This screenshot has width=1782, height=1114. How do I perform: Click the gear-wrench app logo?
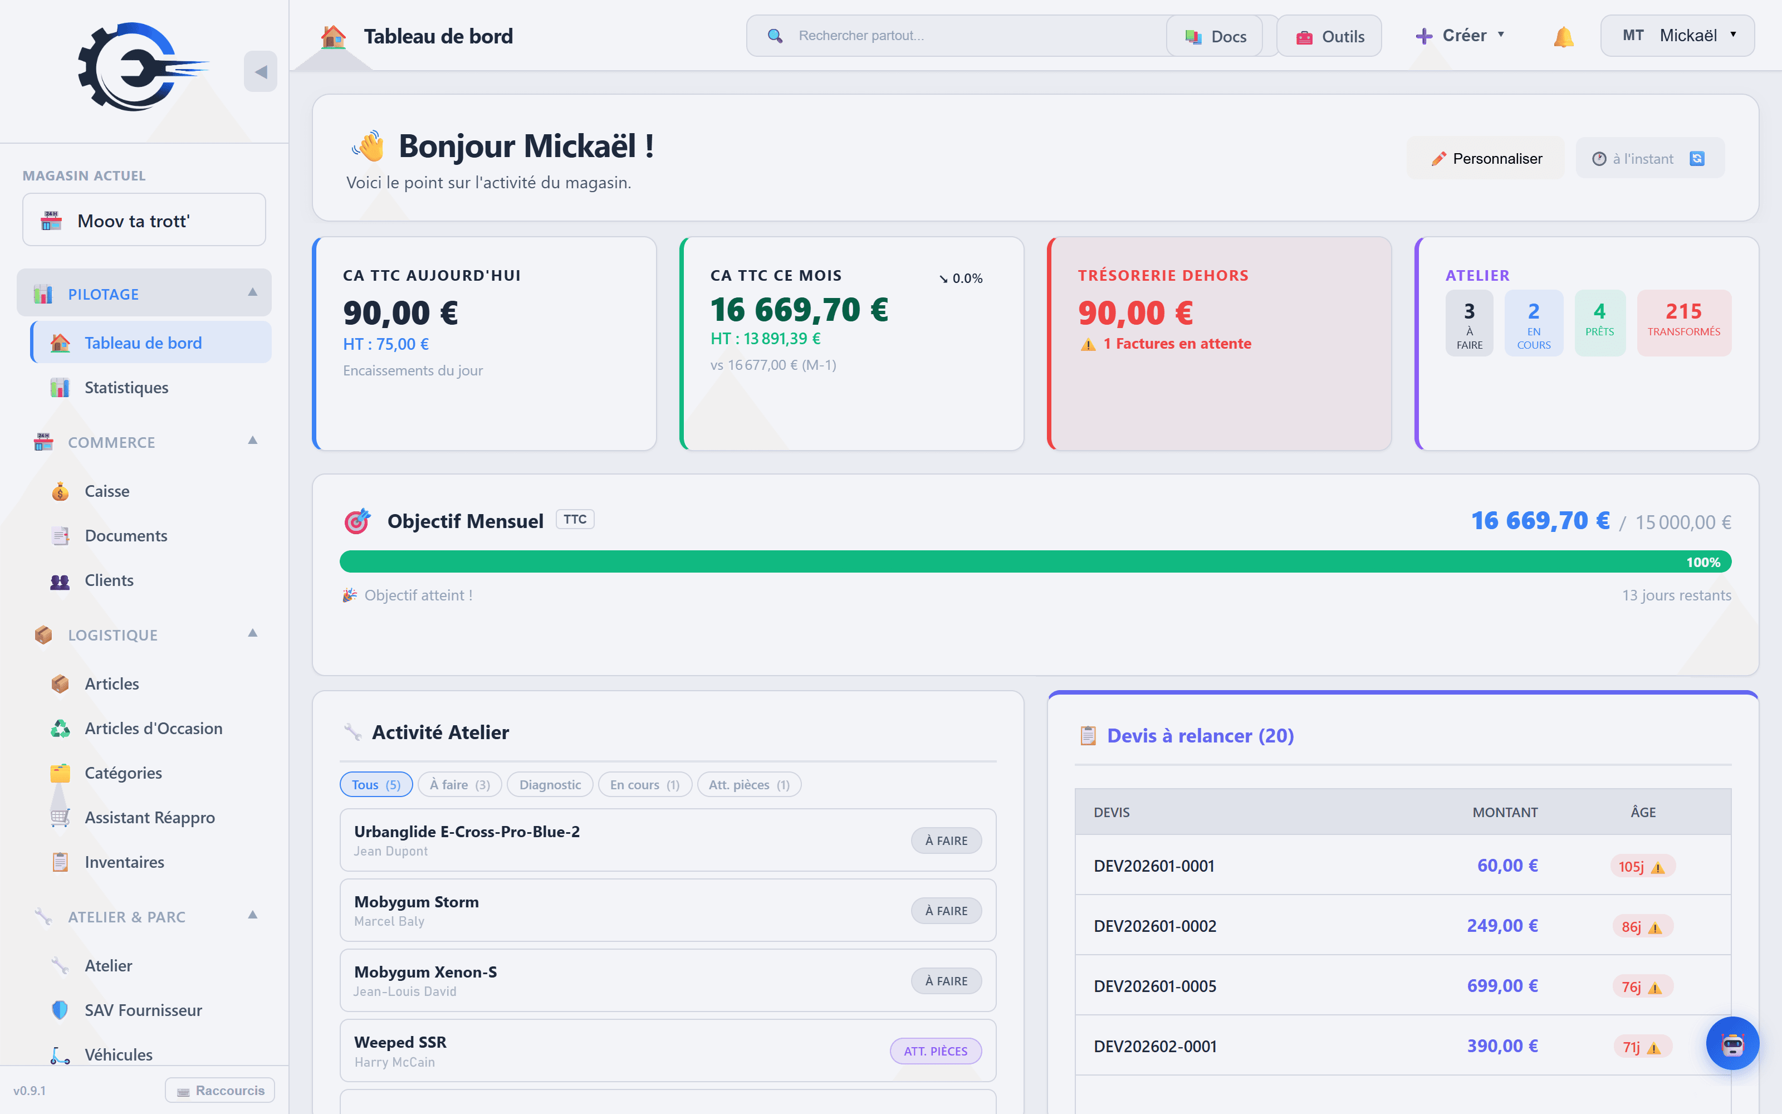(x=144, y=67)
